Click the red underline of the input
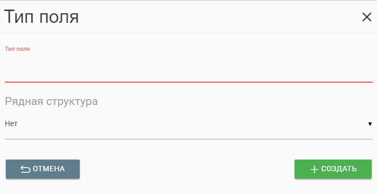 coord(188,82)
